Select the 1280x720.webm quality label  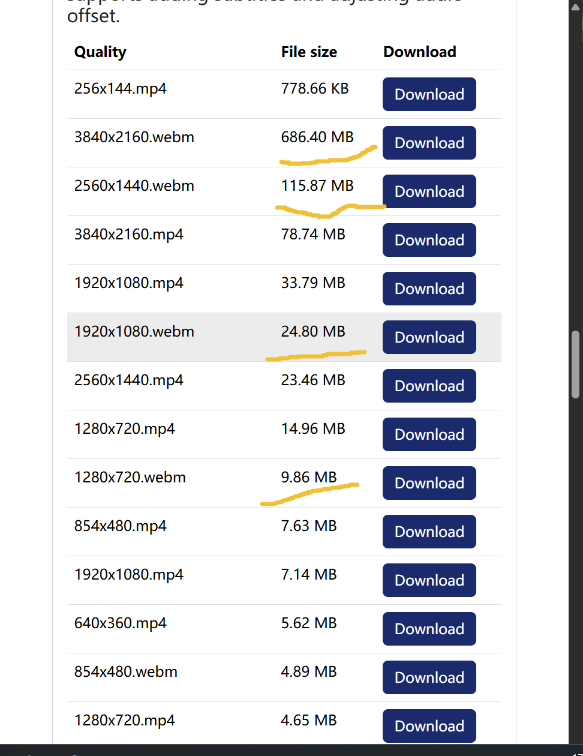(130, 478)
